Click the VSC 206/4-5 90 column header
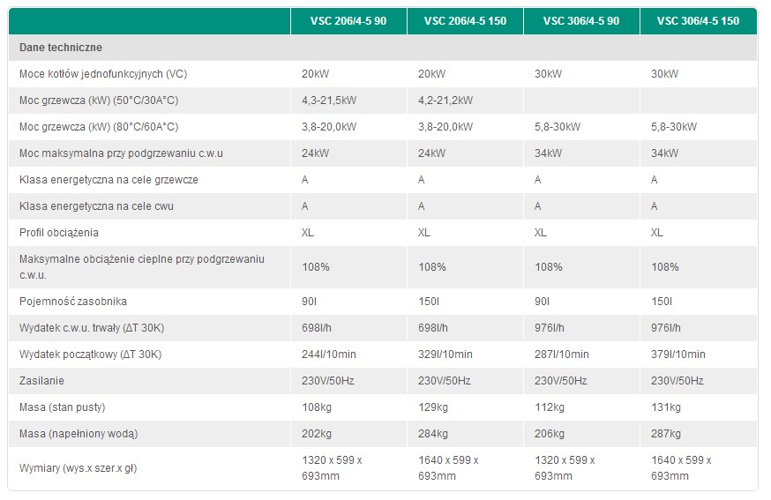771x500 pixels. [348, 21]
